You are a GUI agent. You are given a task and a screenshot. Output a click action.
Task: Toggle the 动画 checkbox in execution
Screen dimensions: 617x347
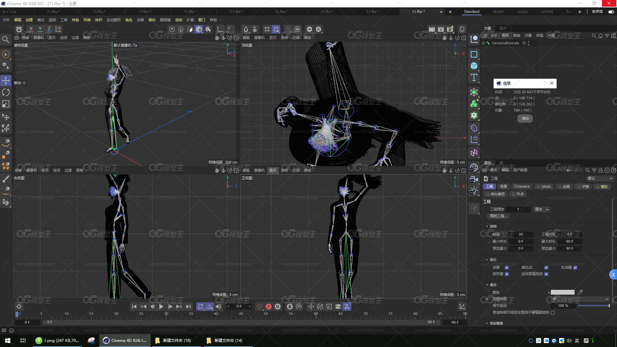pyautogui.click(x=507, y=266)
